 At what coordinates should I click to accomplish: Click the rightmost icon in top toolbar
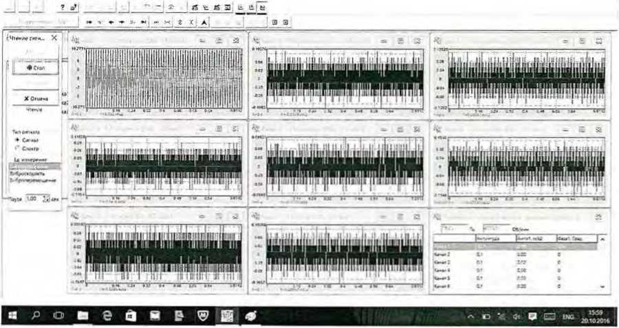coord(263,8)
